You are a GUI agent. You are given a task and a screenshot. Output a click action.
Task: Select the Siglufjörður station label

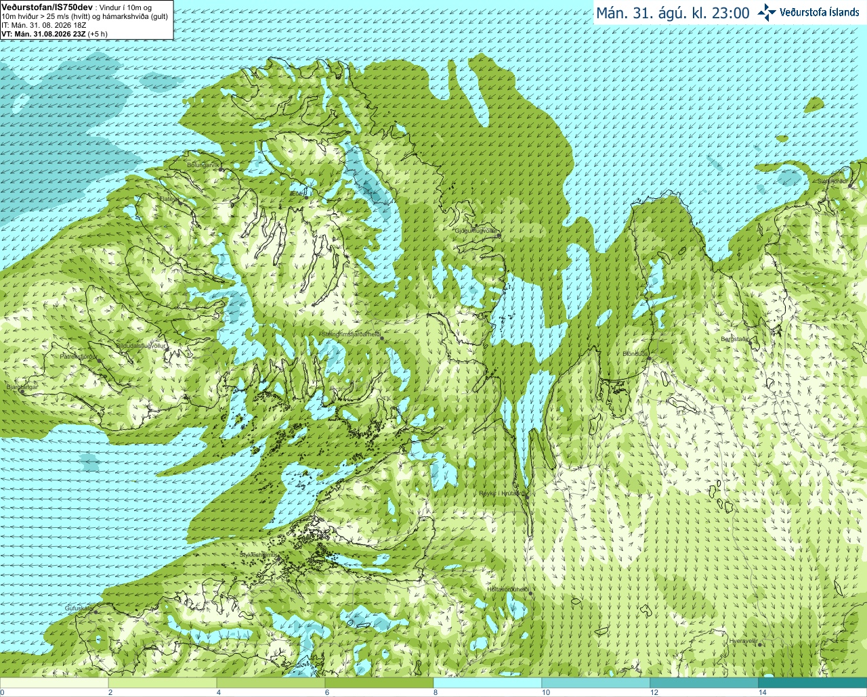pos(832,181)
